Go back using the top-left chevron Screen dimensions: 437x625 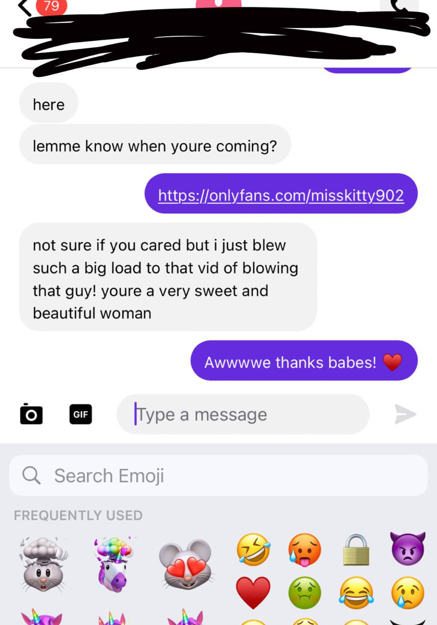coord(25,7)
